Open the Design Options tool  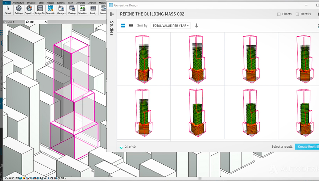coord(40,10)
